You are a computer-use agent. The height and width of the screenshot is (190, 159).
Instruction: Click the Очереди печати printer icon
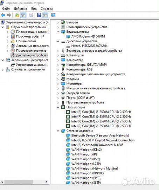63,93
